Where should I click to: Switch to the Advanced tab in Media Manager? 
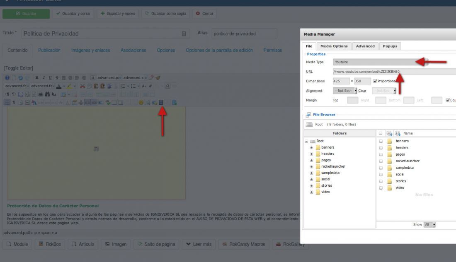(x=365, y=46)
